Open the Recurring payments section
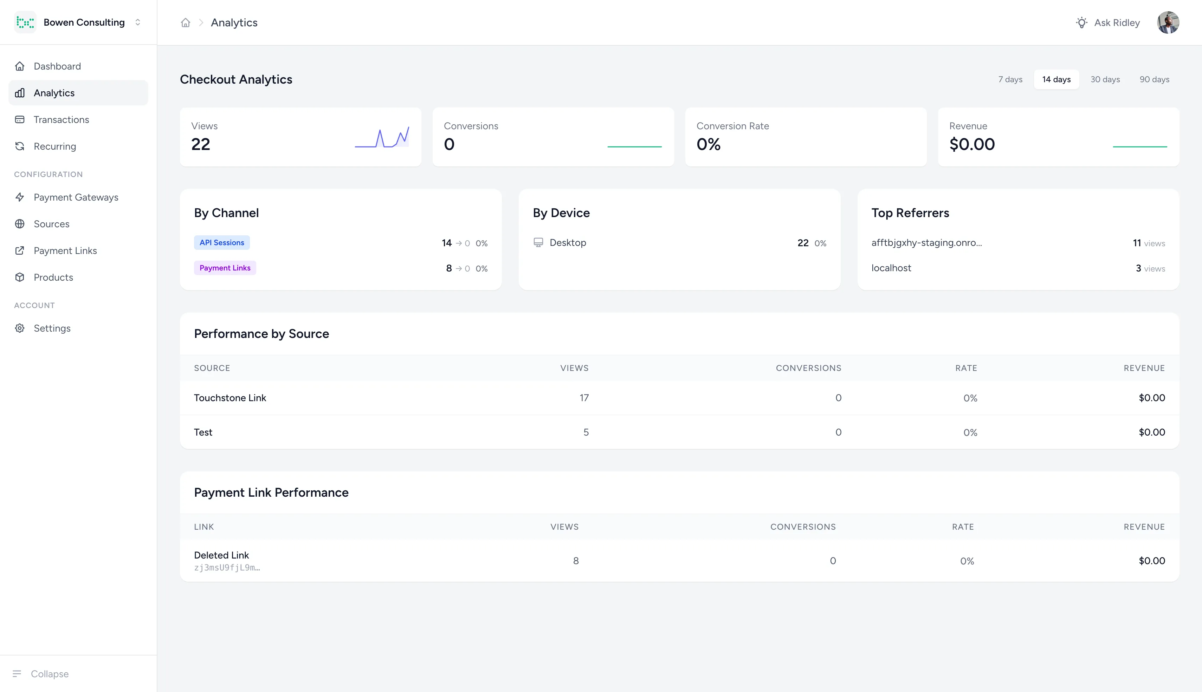Viewport: 1202px width, 692px height. 54,146
